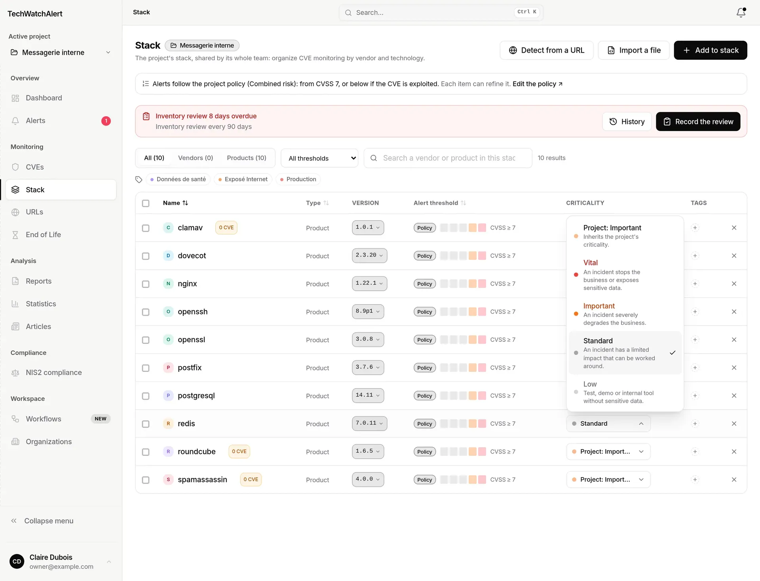Screen dimensions: 760x581
Task: Open the Articles icon in sidebar
Action: 15,327
